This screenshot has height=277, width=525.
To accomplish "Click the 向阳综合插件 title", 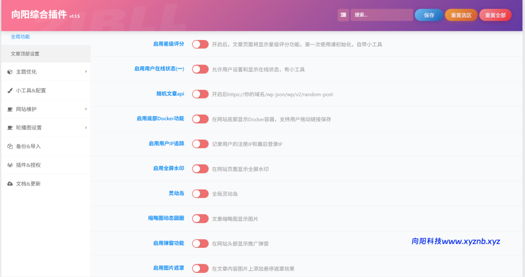I will pyautogui.click(x=39, y=15).
